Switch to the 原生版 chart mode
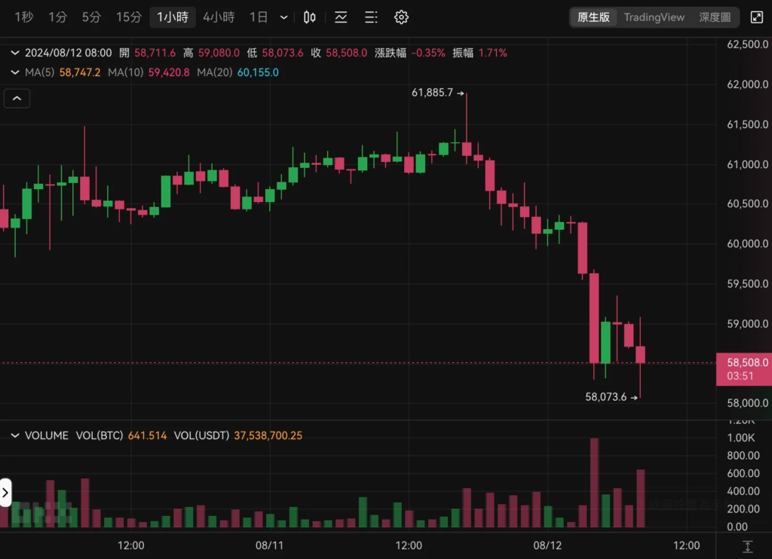772x559 pixels. (593, 17)
